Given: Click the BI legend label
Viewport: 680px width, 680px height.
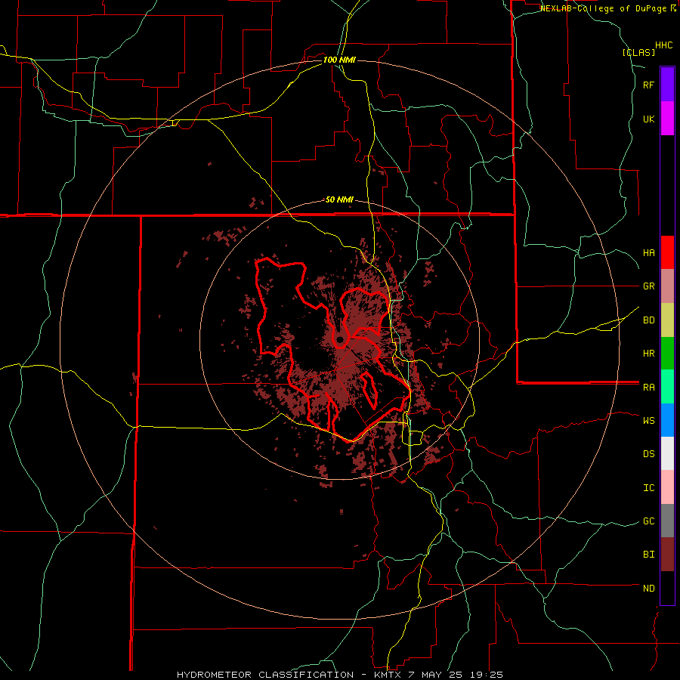Looking at the screenshot, I should [648, 555].
